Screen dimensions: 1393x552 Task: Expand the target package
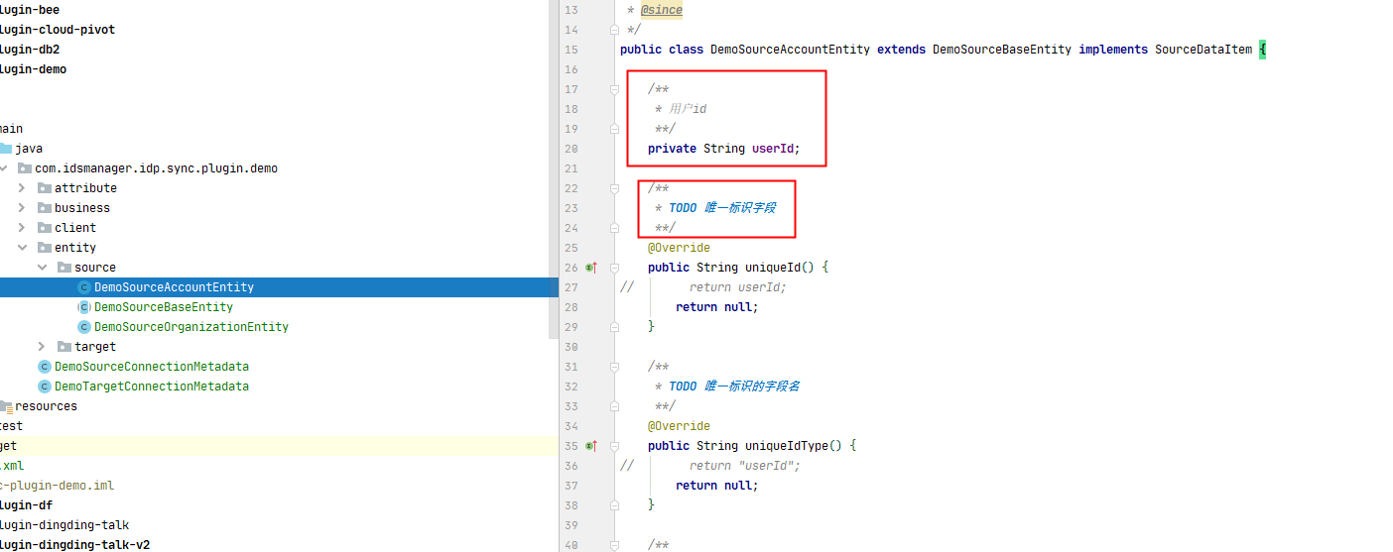click(x=42, y=347)
